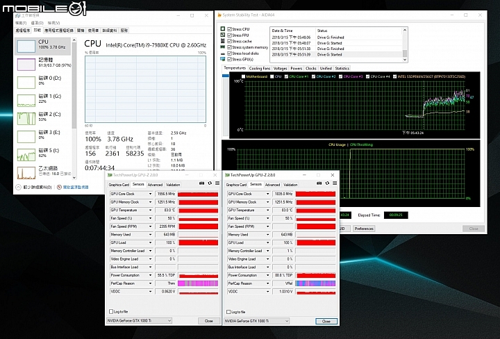500x339 pixels.
Task: Click the camera screenshot icon in the GPU-Z window showing 1835.0 MHz
Action: 319,183
